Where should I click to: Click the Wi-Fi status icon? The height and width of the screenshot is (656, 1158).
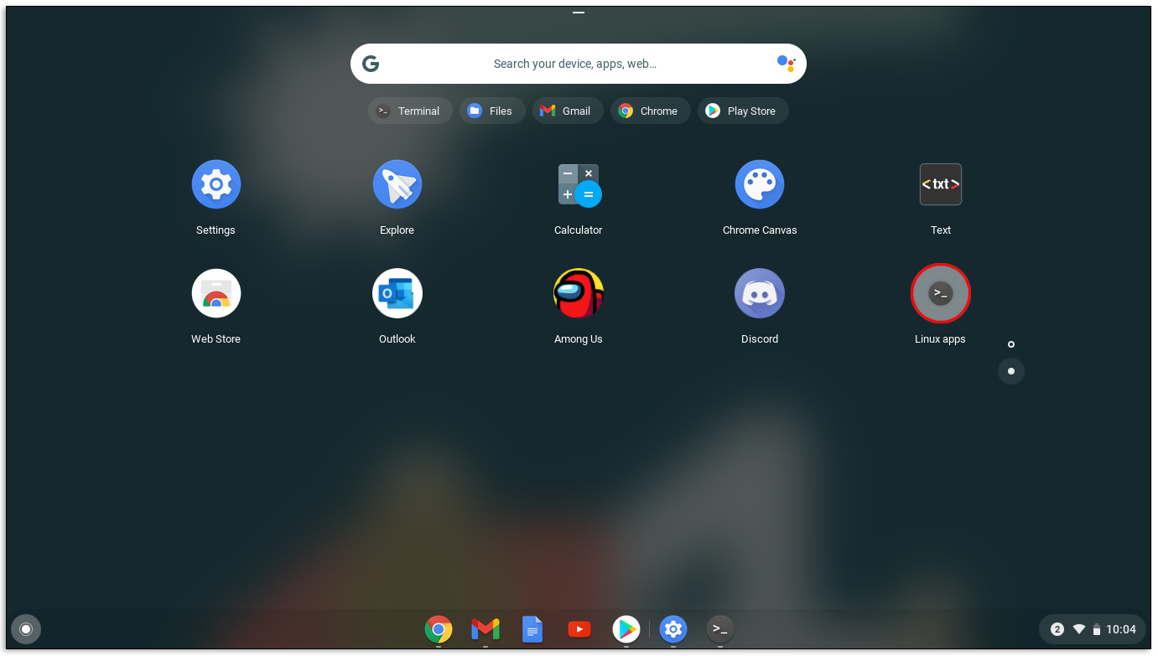coord(1079,629)
